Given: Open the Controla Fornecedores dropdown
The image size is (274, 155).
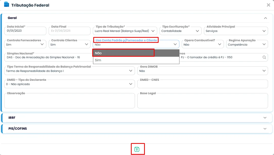Looking at the screenshot, I should [x=25, y=44].
